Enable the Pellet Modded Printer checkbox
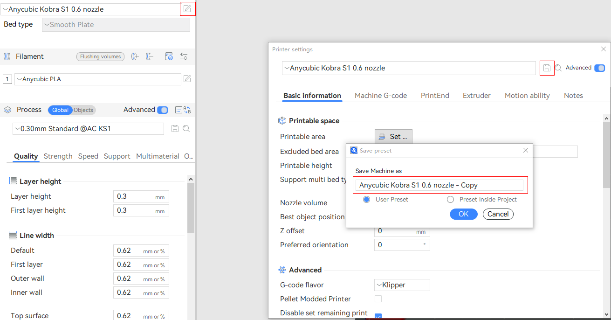611x320 pixels. pyautogui.click(x=378, y=299)
